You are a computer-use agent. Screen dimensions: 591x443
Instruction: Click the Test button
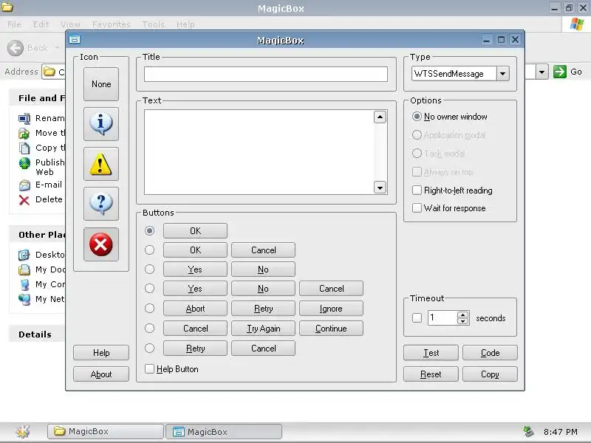pos(431,353)
